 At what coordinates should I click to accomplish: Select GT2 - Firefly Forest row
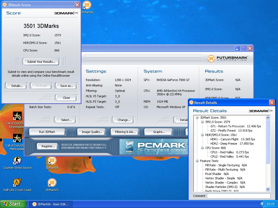[x=231, y=131]
